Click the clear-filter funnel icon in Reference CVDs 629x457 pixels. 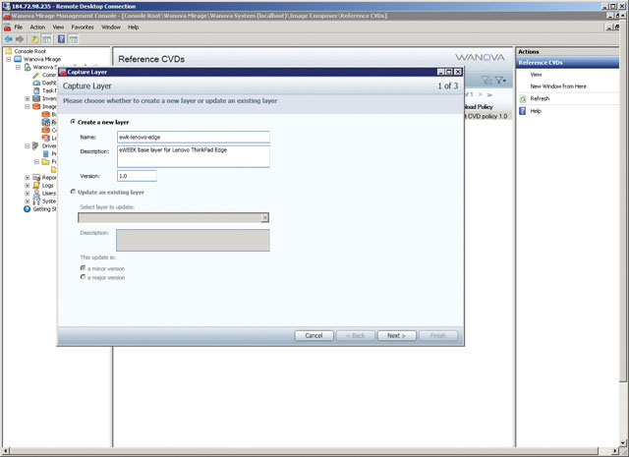486,81
